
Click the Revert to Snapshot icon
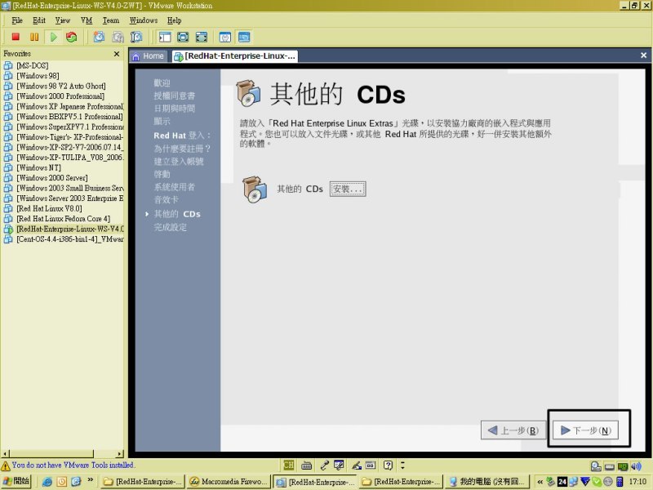[x=118, y=37]
